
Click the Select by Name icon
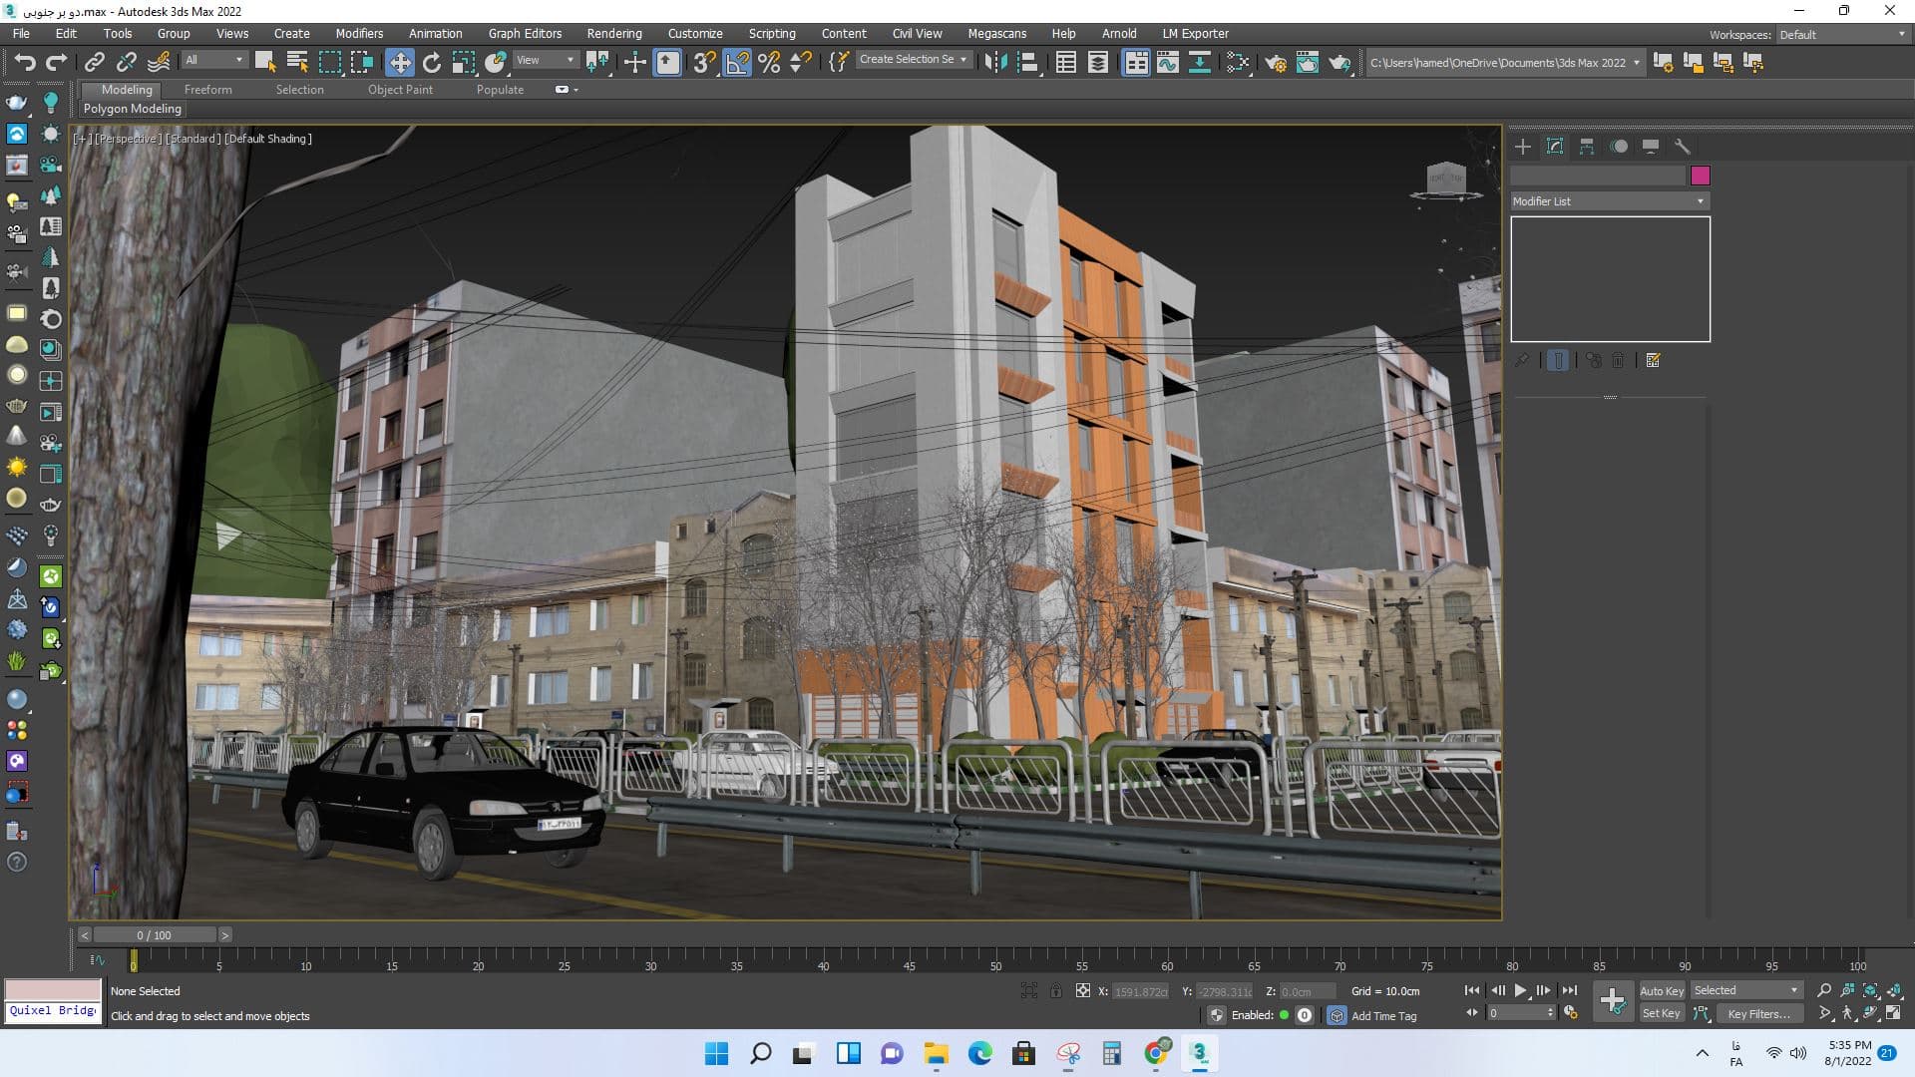tap(297, 63)
